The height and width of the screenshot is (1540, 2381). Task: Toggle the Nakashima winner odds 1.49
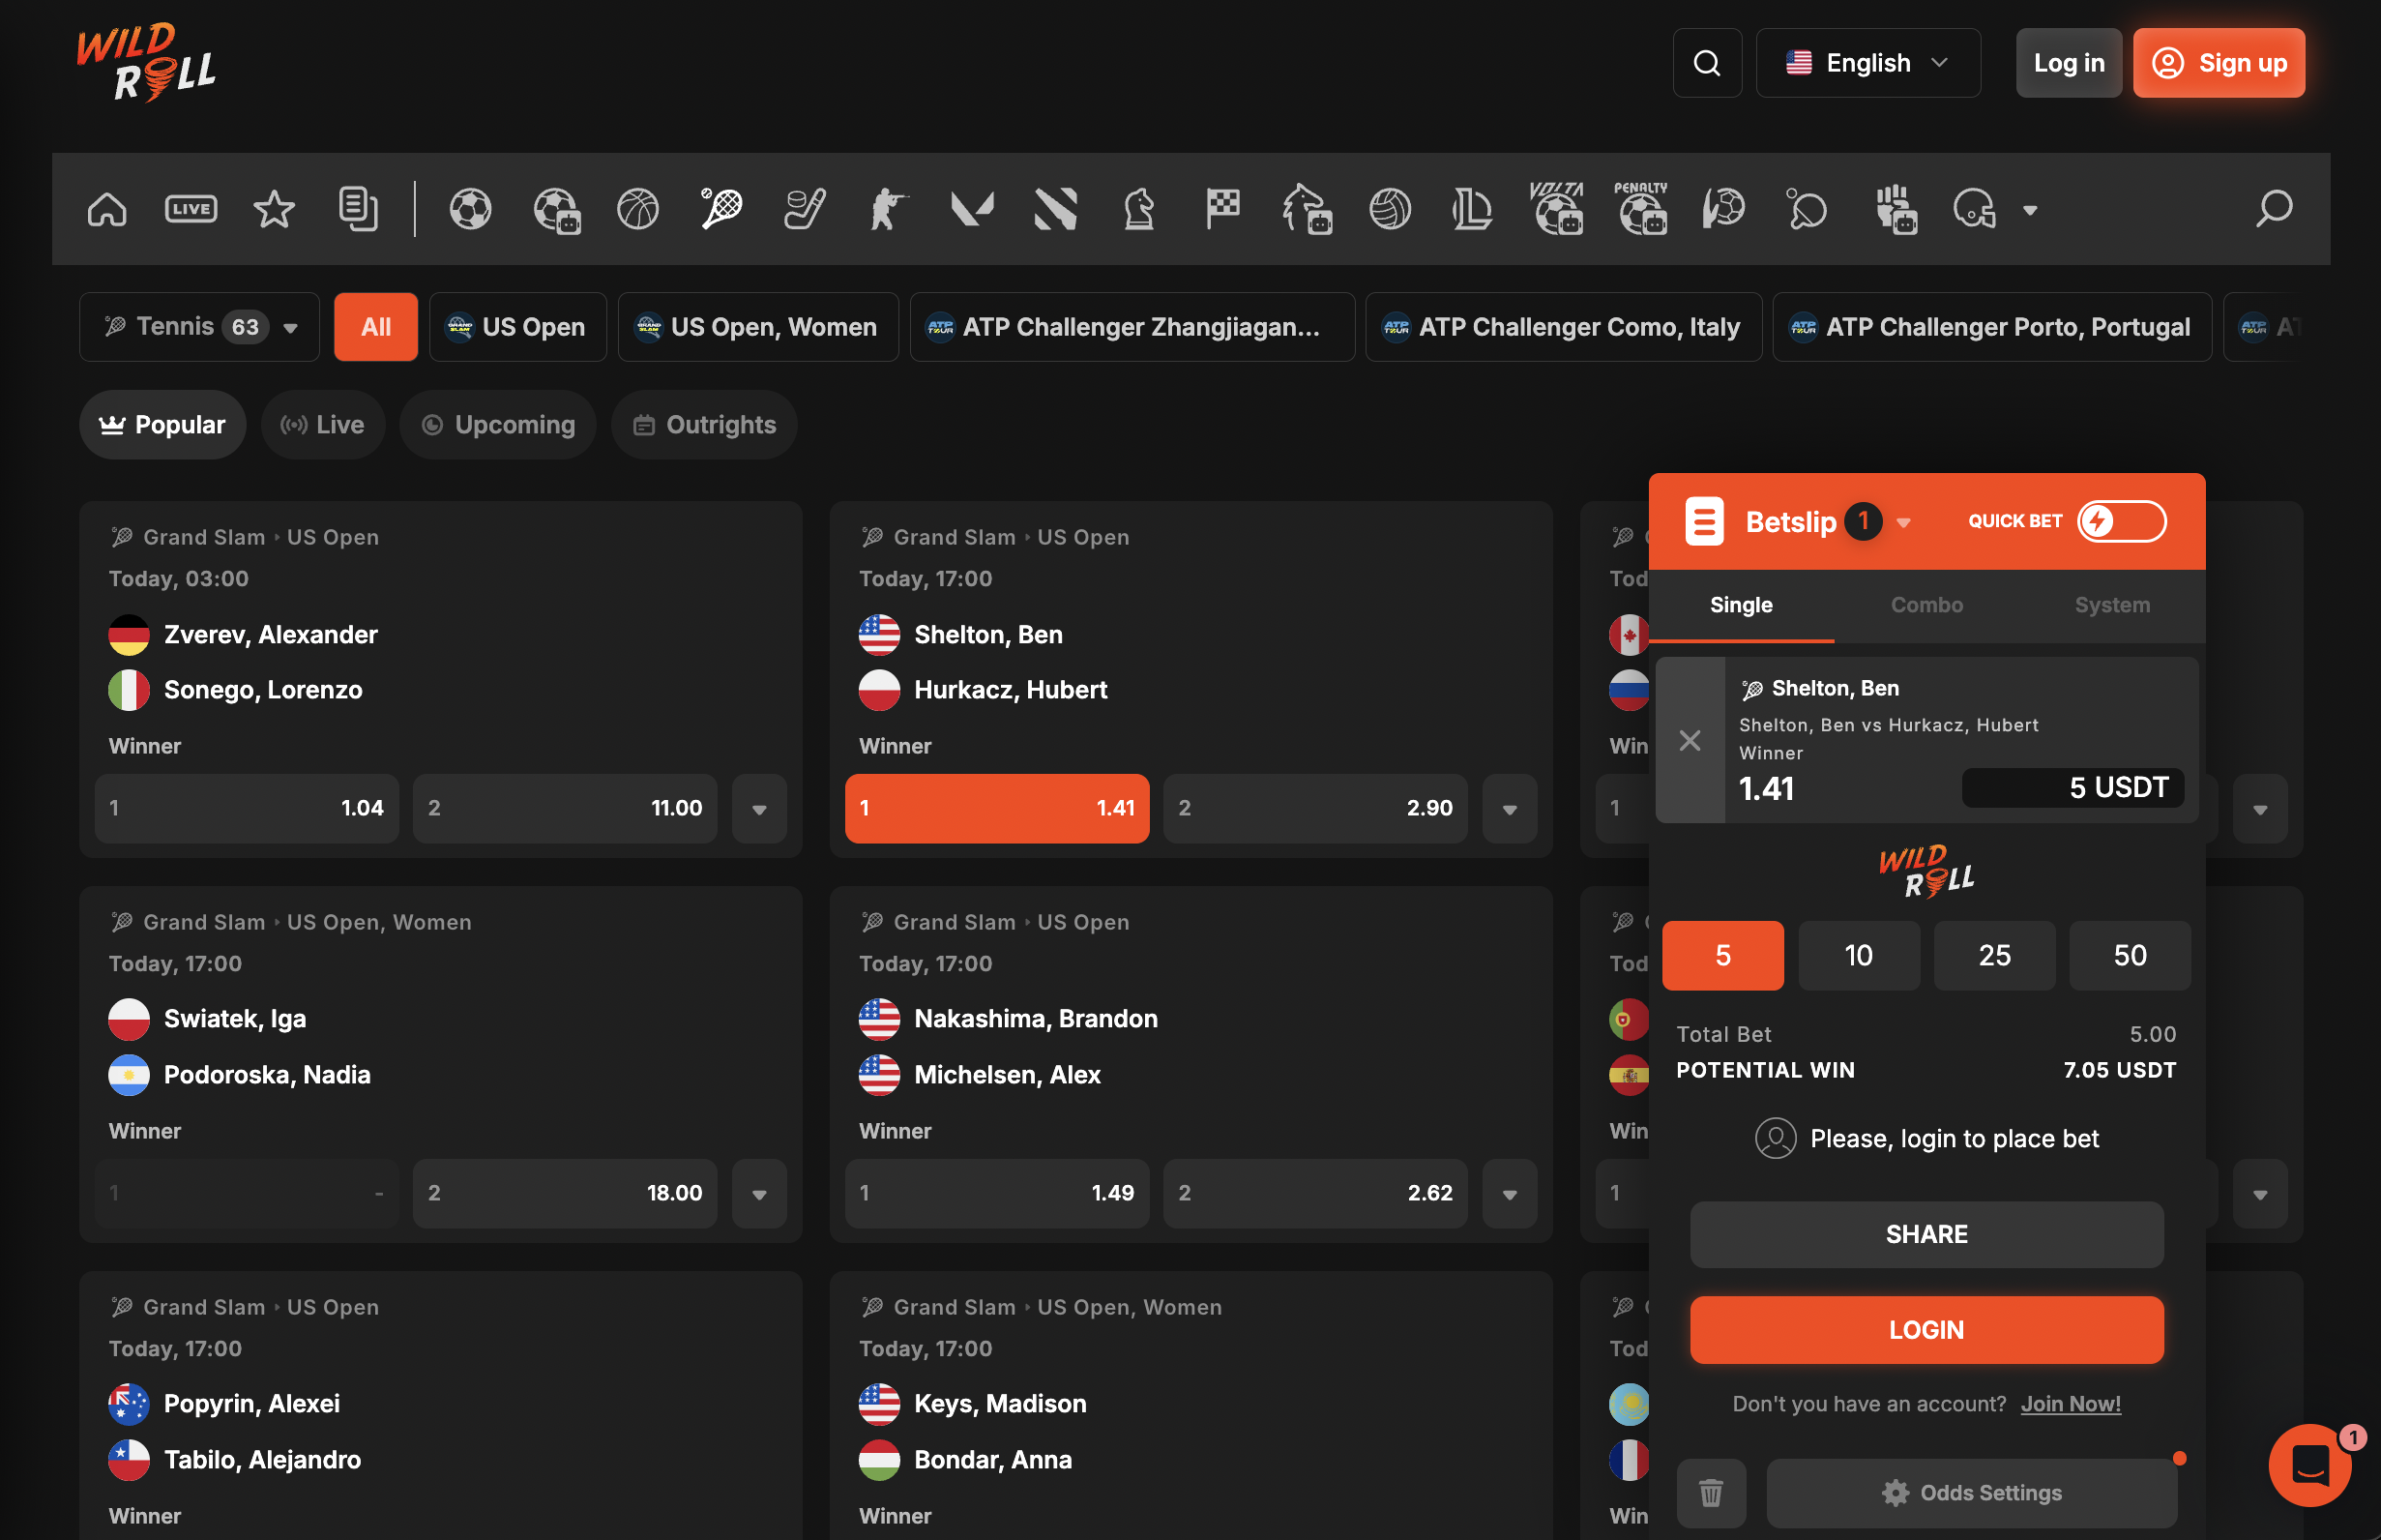pyautogui.click(x=996, y=1193)
